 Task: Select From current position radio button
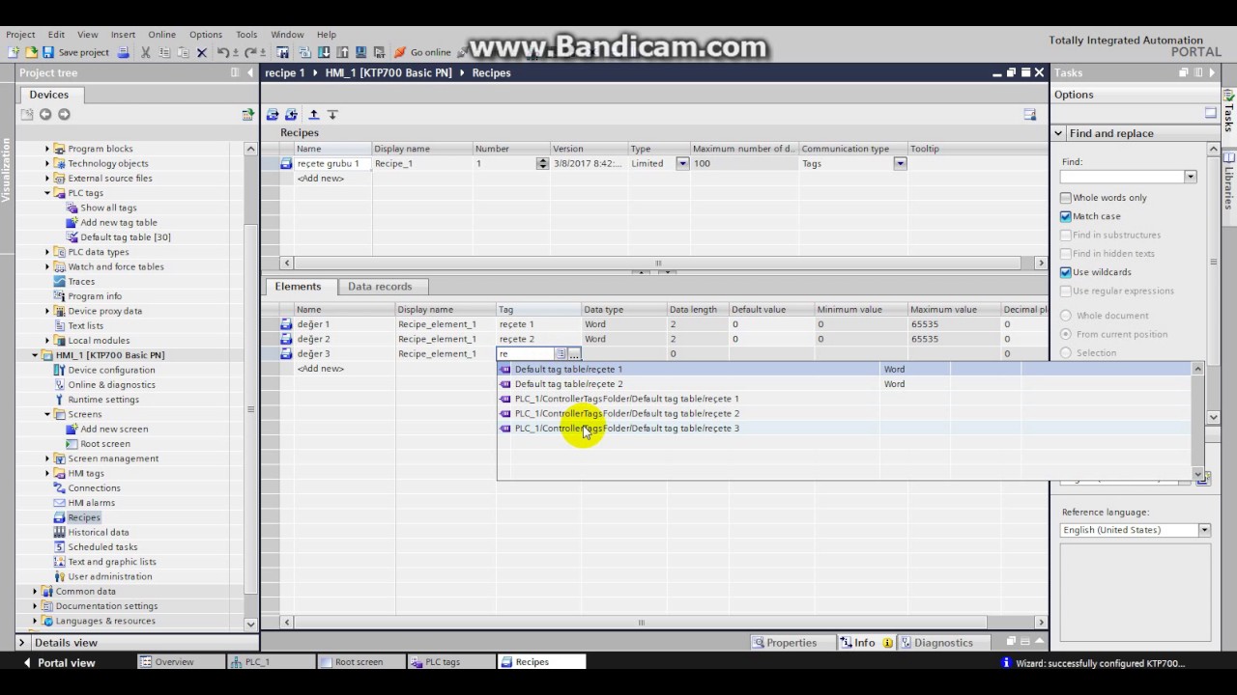coord(1066,334)
